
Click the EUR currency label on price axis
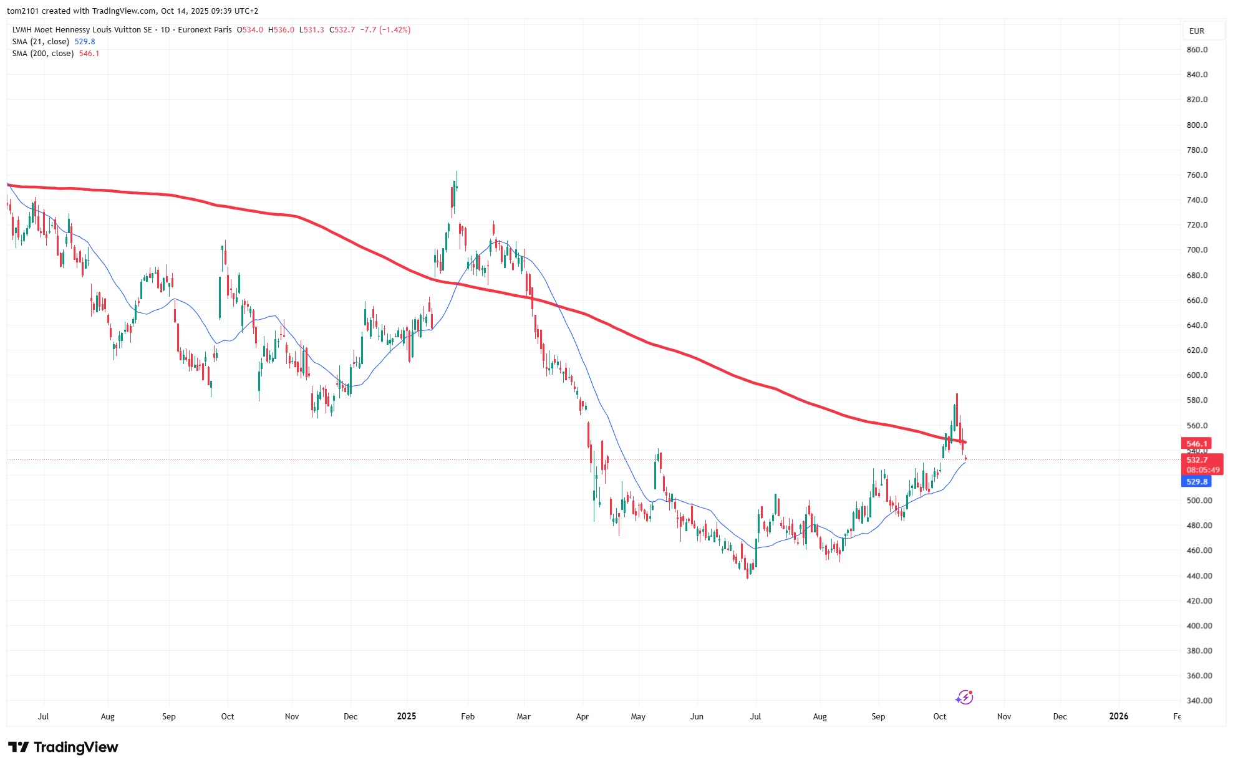click(1196, 31)
